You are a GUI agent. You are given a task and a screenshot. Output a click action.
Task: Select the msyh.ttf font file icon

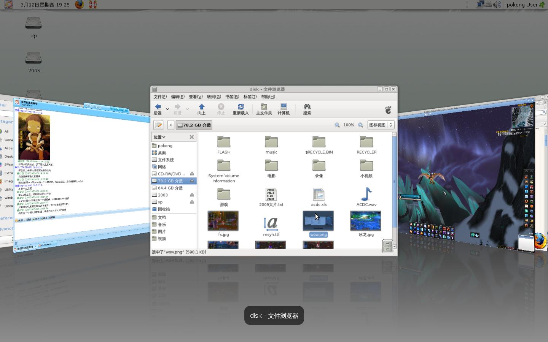pos(271,223)
